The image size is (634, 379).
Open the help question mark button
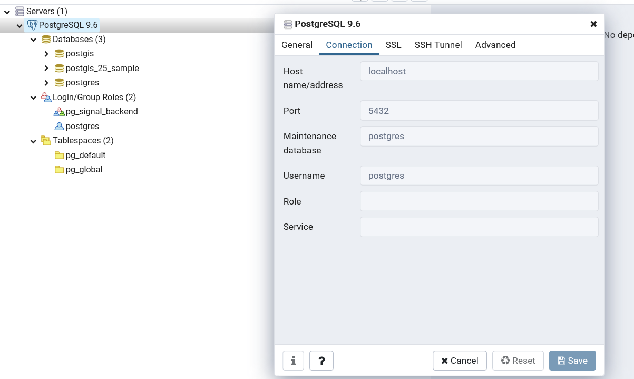321,361
